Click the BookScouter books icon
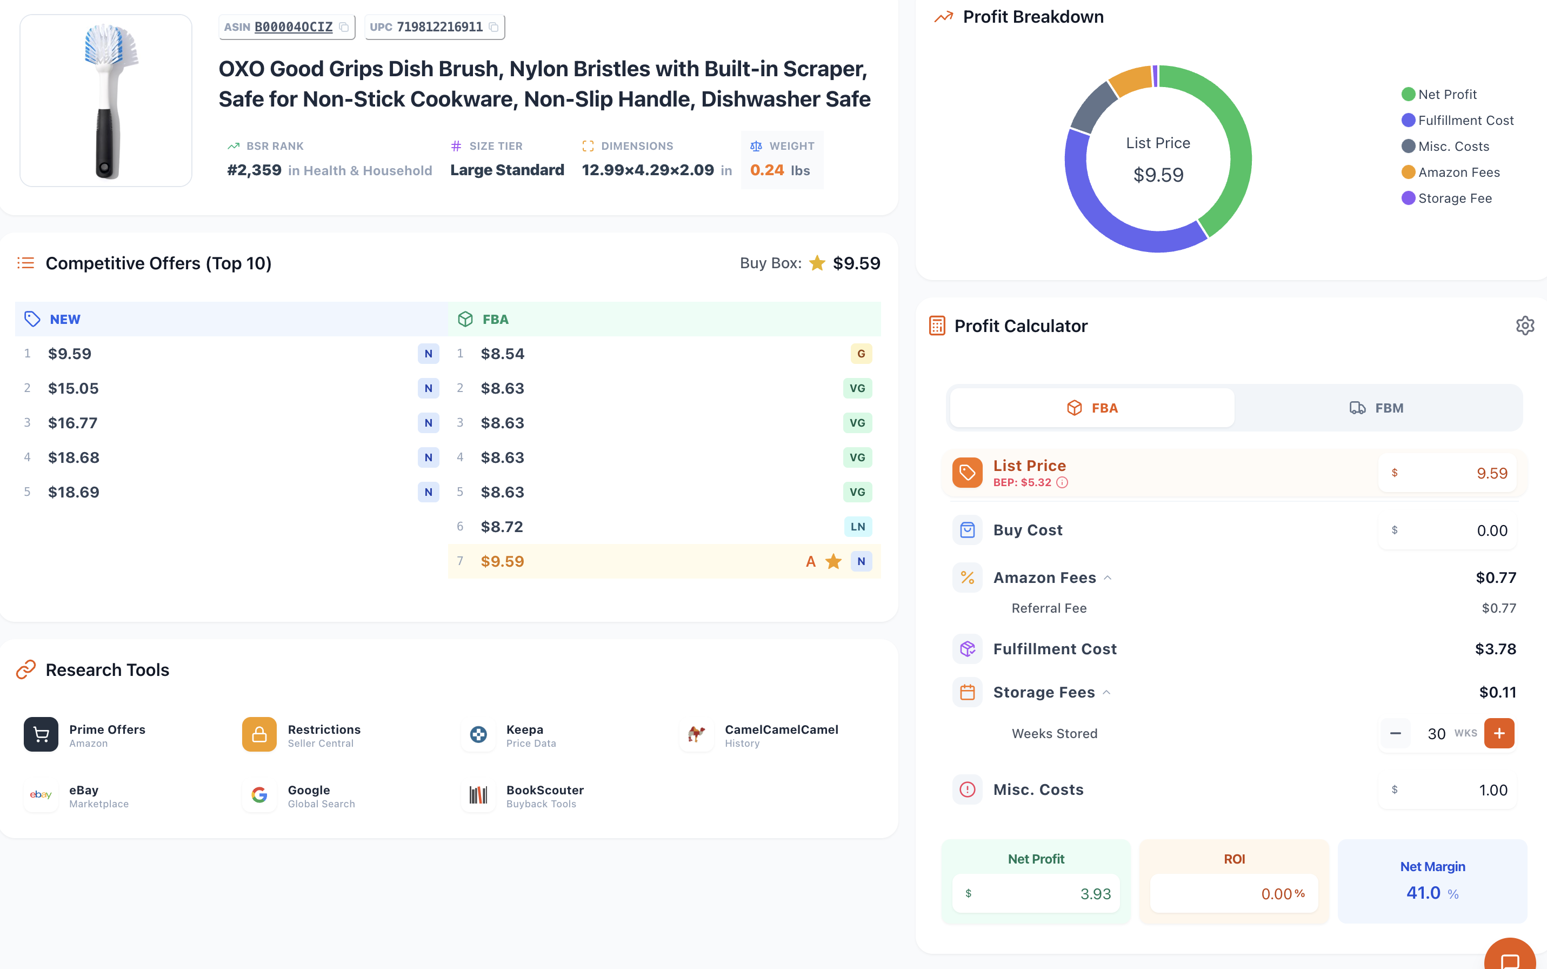Image resolution: width=1547 pixels, height=969 pixels. tap(478, 795)
